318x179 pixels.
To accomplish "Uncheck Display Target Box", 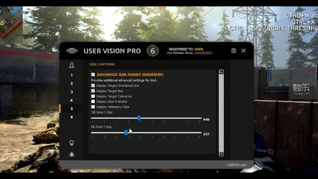I will (93, 91).
